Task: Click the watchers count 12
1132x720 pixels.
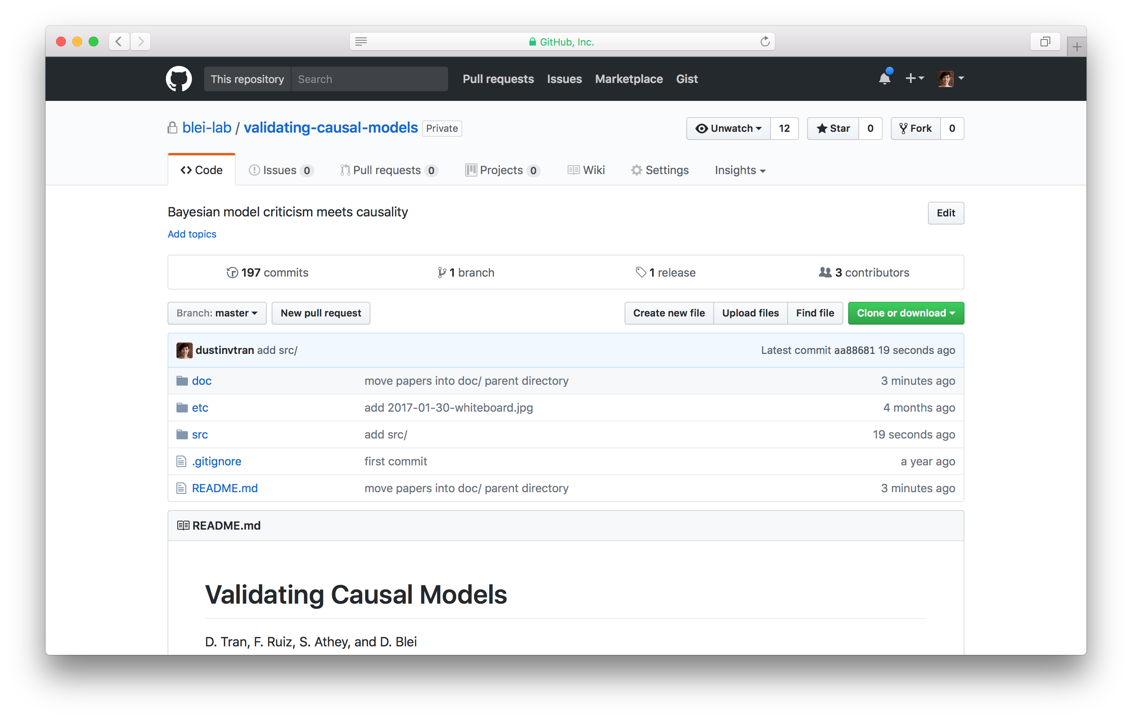Action: pyautogui.click(x=784, y=129)
